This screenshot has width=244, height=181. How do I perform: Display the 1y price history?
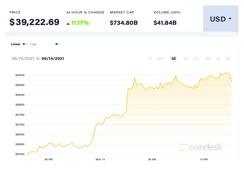point(218,58)
